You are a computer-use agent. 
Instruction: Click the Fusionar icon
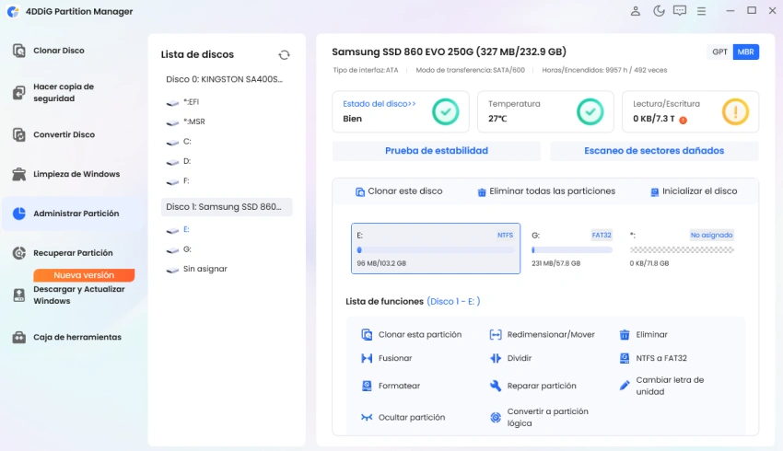point(367,358)
